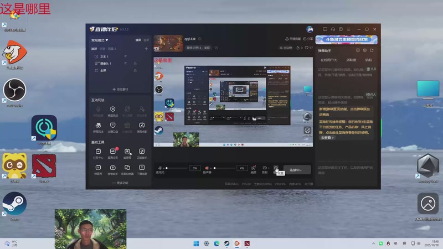The image size is (443, 249).
Task: Open the 弹幕玩法 interaction tool
Action: (x=98, y=128)
